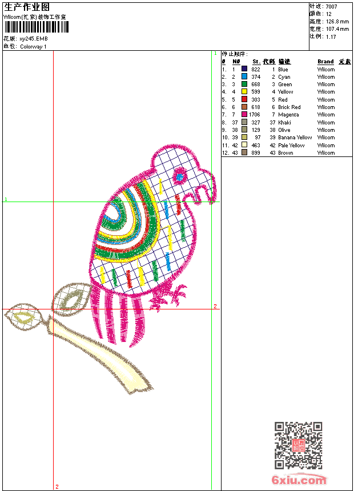Select the 'Cyan' description text
This screenshot has width=354, height=491.
(284, 77)
